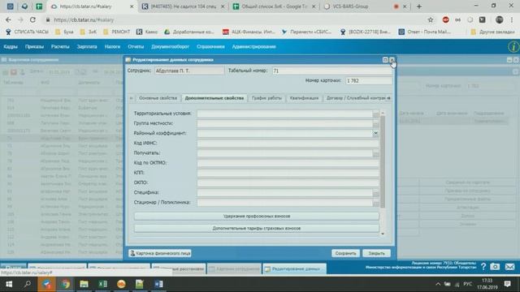Open lookup for Получатель field
The height and width of the screenshot is (292, 520).
coord(375,153)
